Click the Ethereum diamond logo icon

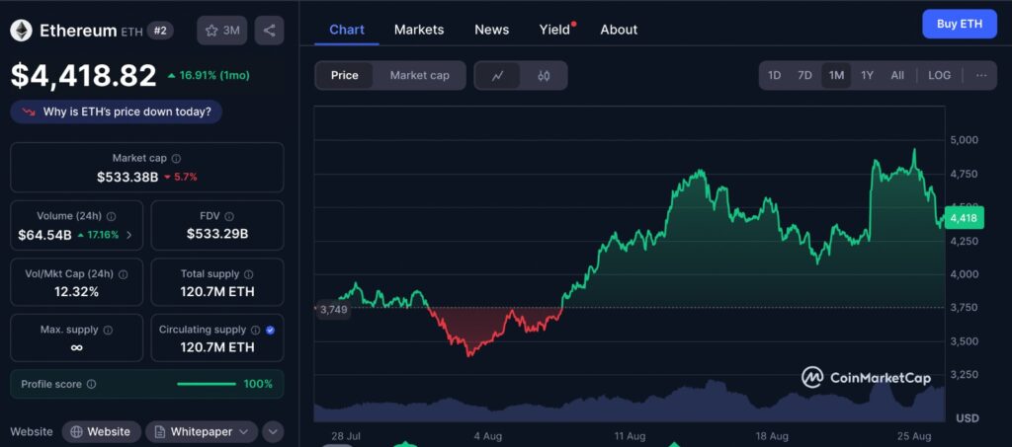click(20, 31)
